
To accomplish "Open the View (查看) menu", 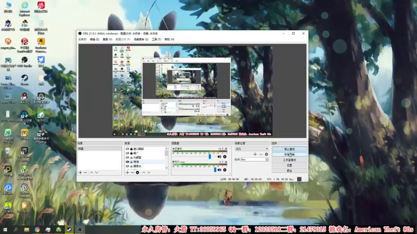I will (x=107, y=40).
